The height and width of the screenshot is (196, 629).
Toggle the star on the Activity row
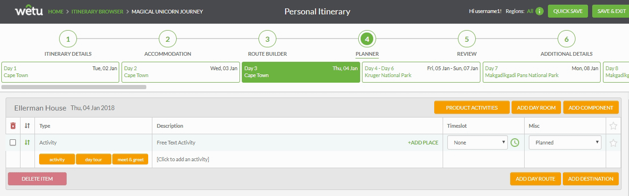[x=613, y=143]
